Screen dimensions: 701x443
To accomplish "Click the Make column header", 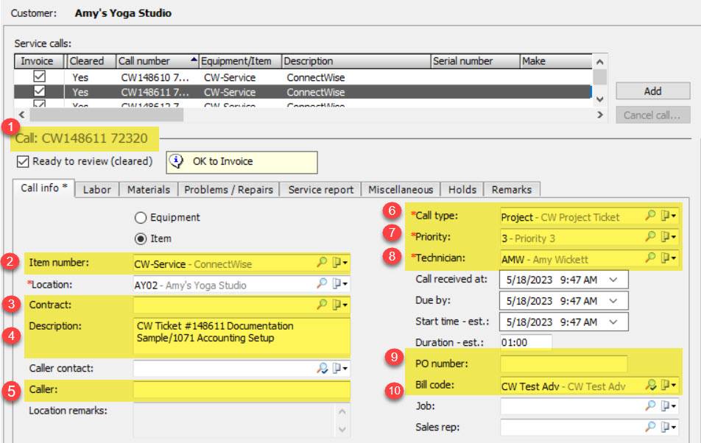I will (556, 61).
